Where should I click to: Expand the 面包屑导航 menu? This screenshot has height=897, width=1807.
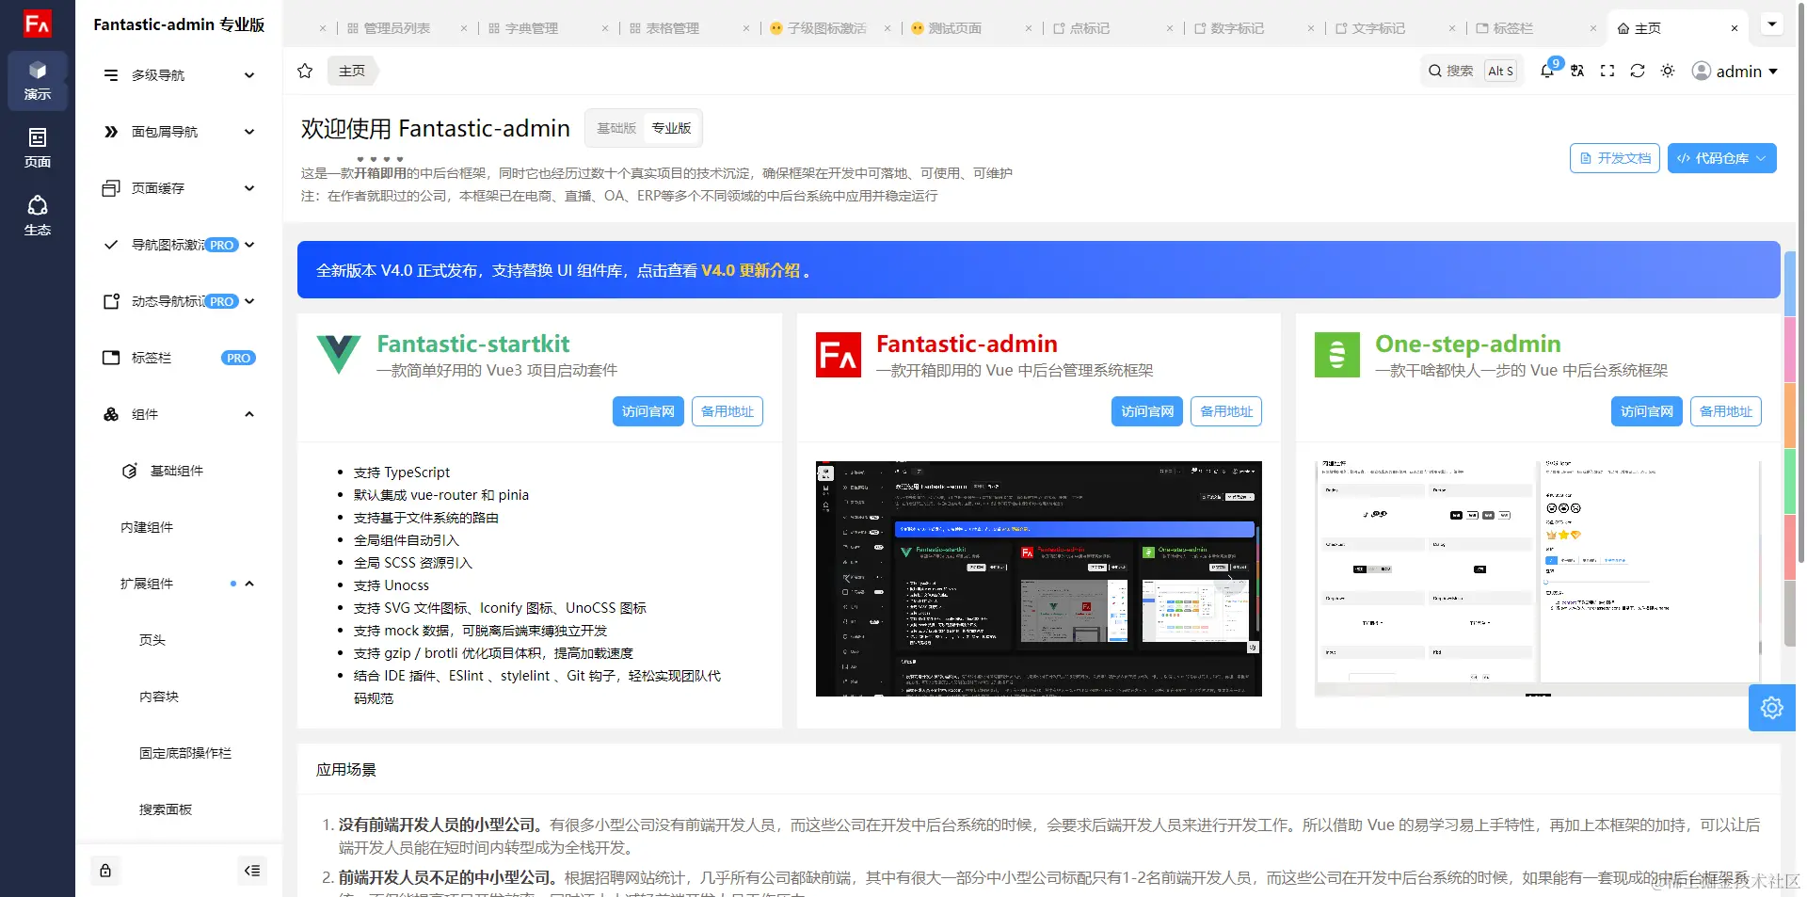(x=179, y=132)
